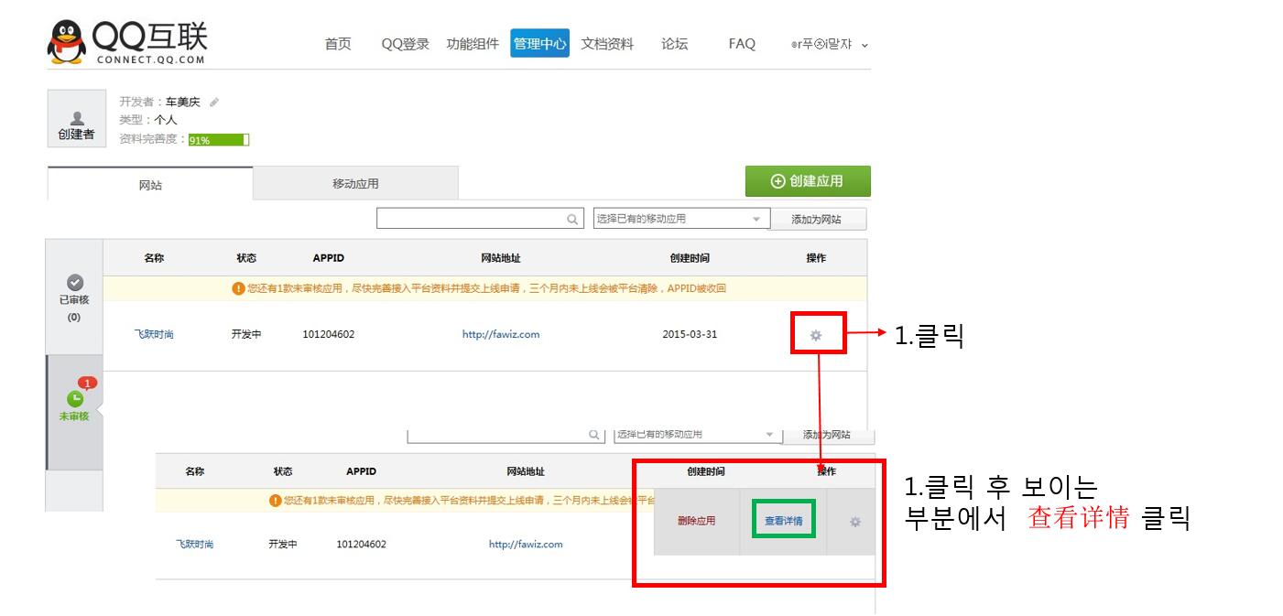Select the 已审核 checkmark sidebar icon

[x=76, y=282]
